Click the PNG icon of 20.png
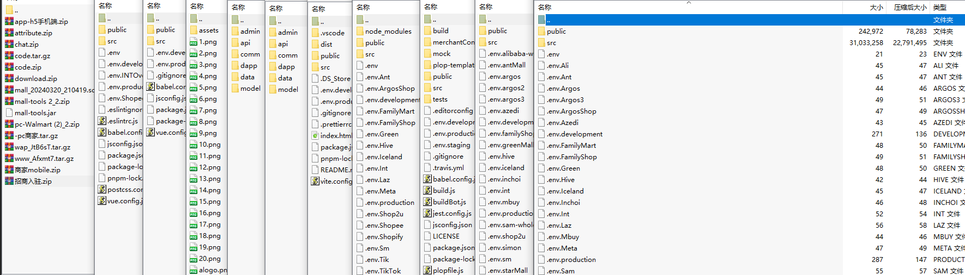965x275 pixels. click(x=194, y=258)
